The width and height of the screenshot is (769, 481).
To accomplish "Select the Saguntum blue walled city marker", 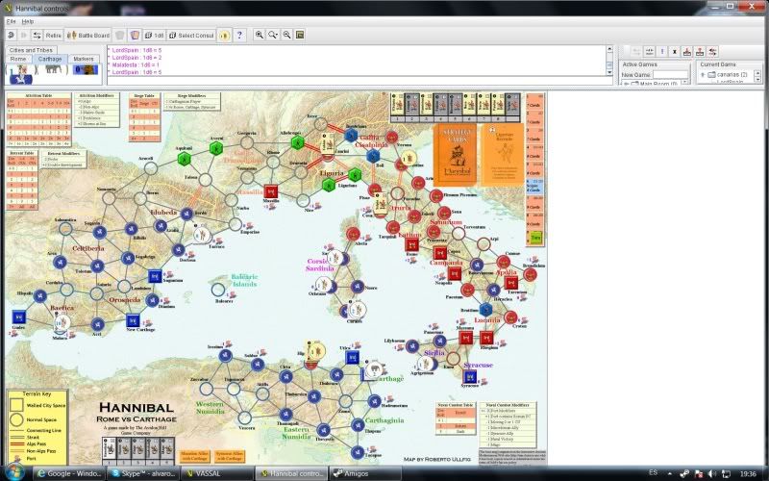I will pyautogui.click(x=155, y=276).
